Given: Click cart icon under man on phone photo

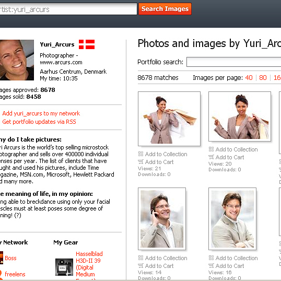Looking at the screenshot, I should click(x=140, y=266).
